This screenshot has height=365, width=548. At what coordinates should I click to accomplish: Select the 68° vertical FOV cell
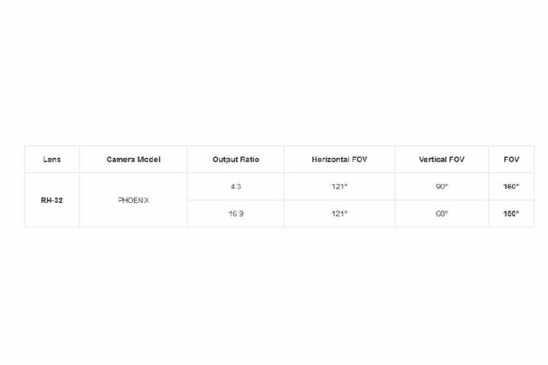tap(442, 213)
